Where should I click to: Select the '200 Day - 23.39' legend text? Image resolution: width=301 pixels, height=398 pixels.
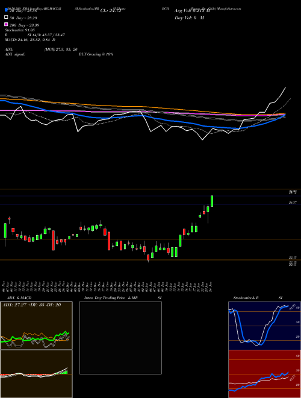tap(24, 25)
